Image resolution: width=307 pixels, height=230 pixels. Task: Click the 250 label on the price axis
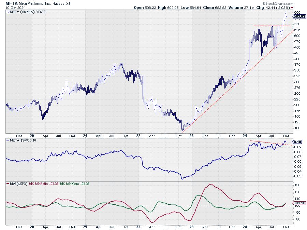click(297, 93)
